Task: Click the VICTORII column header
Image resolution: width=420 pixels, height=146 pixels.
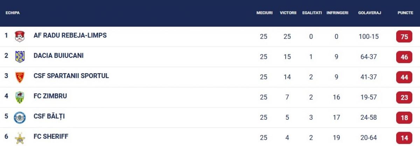Action: (x=288, y=13)
